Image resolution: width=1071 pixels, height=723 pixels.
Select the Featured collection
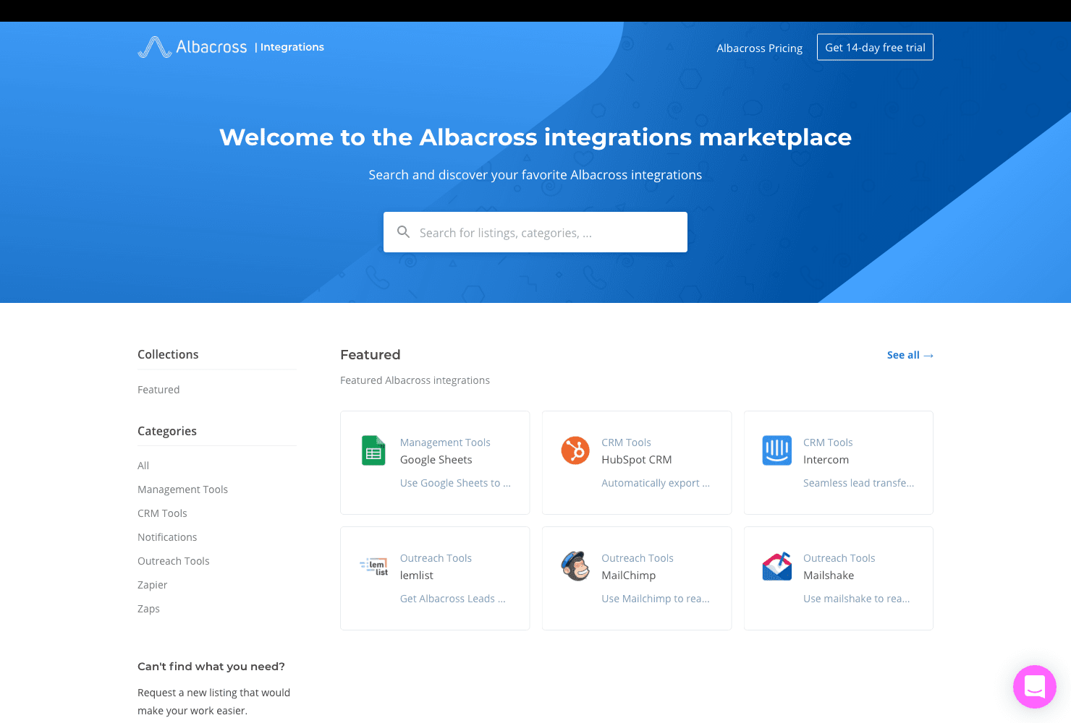pyautogui.click(x=158, y=390)
